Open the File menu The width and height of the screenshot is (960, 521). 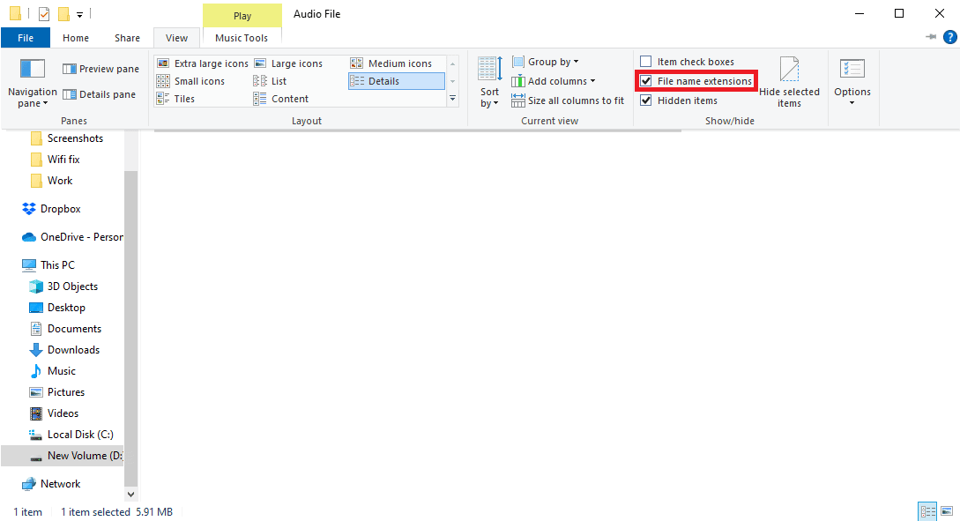pyautogui.click(x=26, y=38)
